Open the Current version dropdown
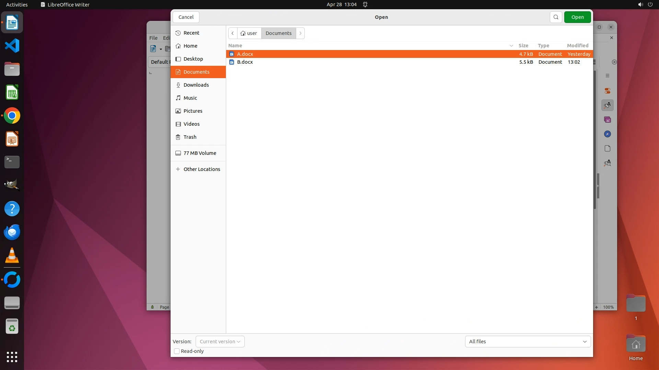Image resolution: width=659 pixels, height=370 pixels. (220, 342)
